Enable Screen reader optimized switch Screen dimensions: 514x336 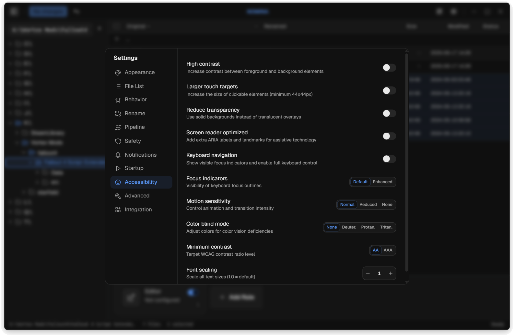(x=389, y=136)
